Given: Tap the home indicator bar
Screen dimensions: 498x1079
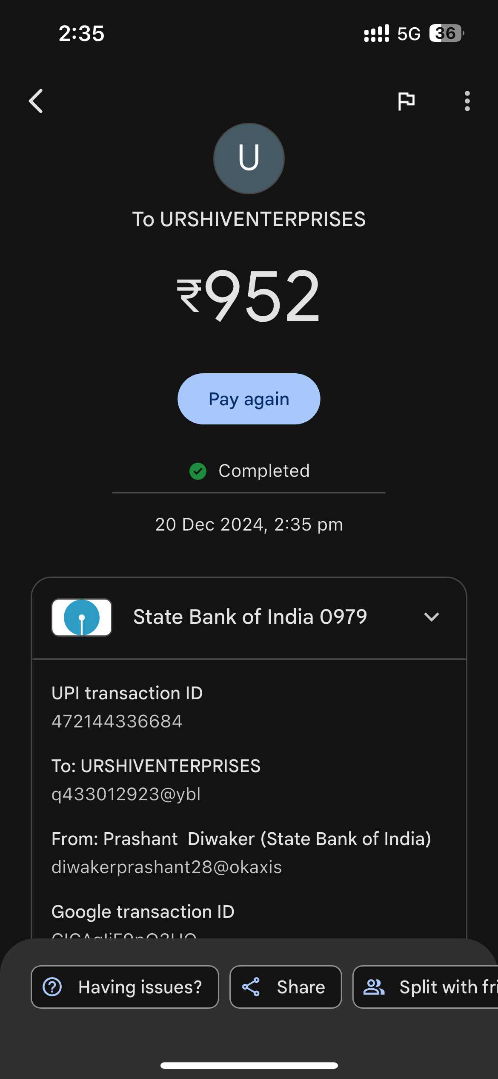Looking at the screenshot, I should (x=249, y=1065).
